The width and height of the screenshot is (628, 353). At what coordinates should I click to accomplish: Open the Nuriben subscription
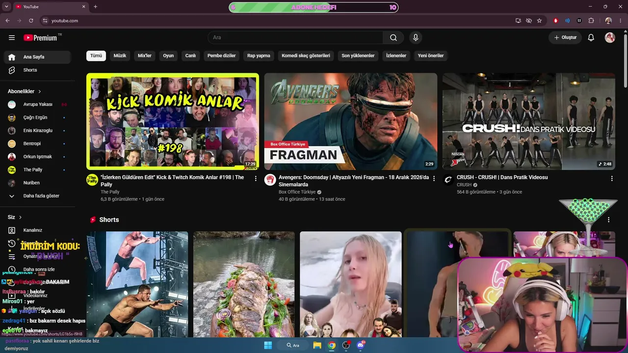click(x=37, y=183)
